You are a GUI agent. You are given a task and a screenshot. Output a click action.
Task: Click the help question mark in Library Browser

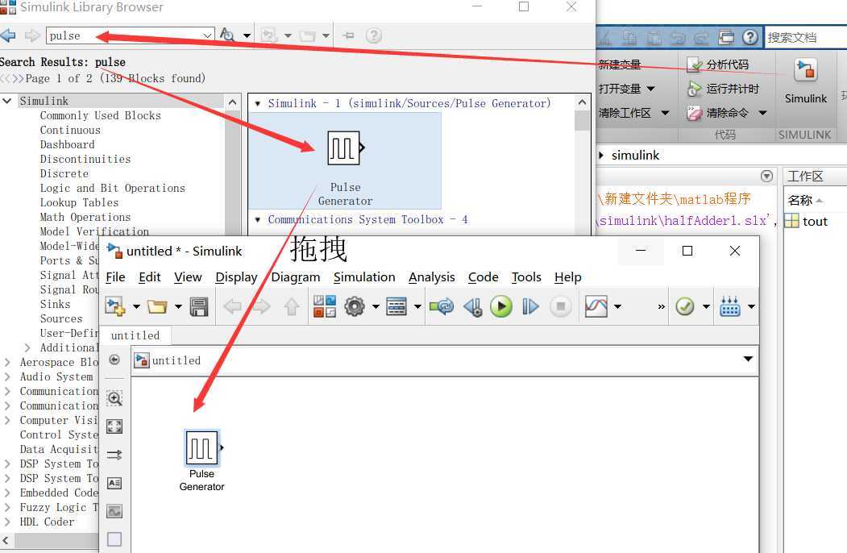coord(374,35)
